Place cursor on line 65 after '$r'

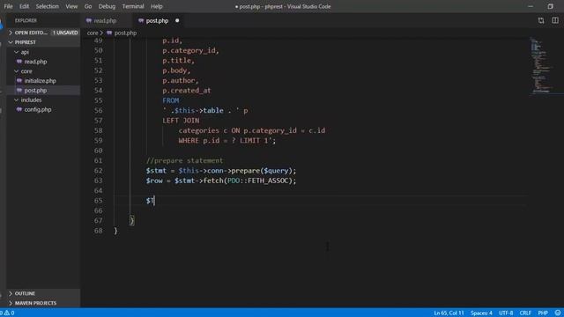tap(154, 201)
